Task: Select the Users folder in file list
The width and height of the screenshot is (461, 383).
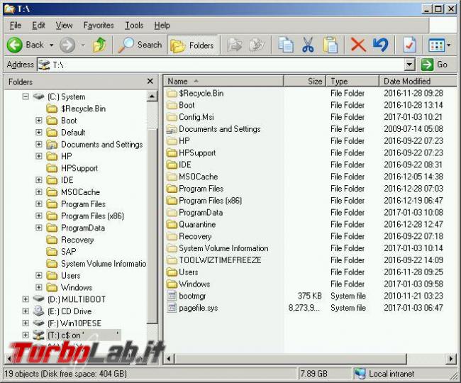Action: (182, 272)
